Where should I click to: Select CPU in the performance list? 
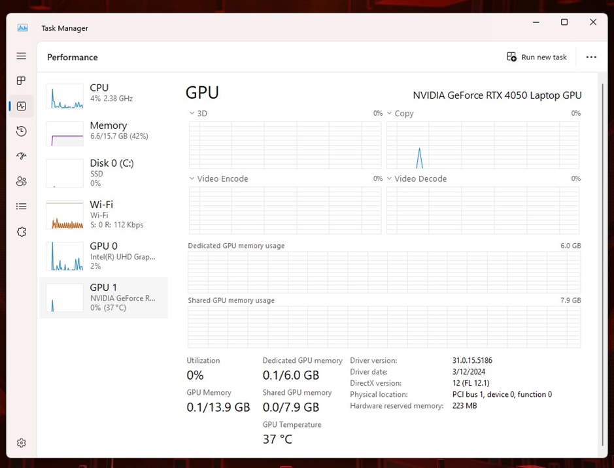[103, 95]
